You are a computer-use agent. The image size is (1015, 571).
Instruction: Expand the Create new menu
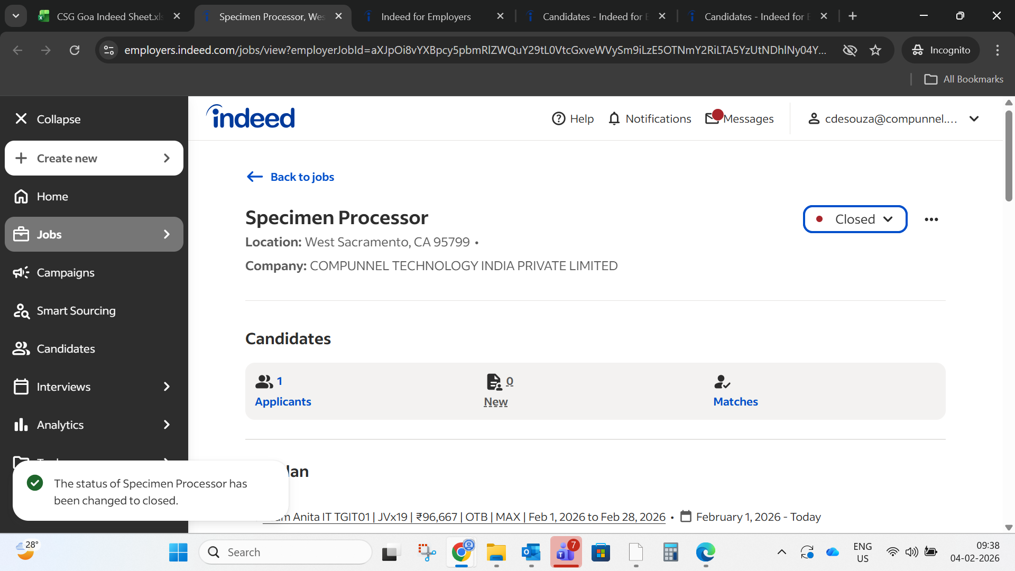pos(94,158)
